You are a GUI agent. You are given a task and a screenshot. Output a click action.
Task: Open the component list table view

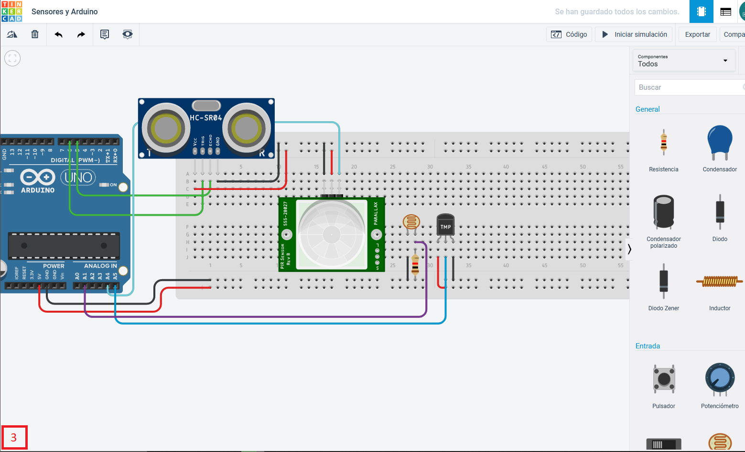(x=725, y=11)
